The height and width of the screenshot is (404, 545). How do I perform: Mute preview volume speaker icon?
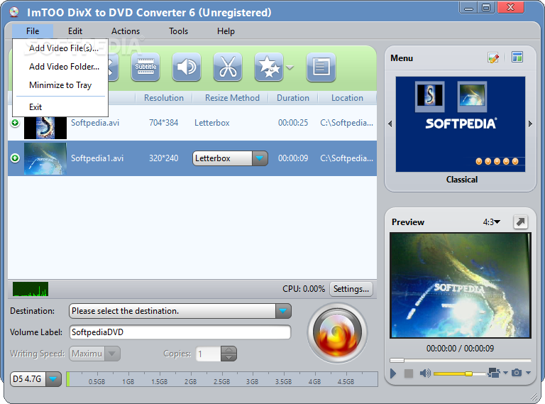point(425,373)
